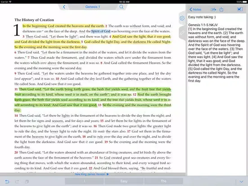Tap red verse number 12
Viewport: 248px width, 186px height.
click(x=134, y=95)
